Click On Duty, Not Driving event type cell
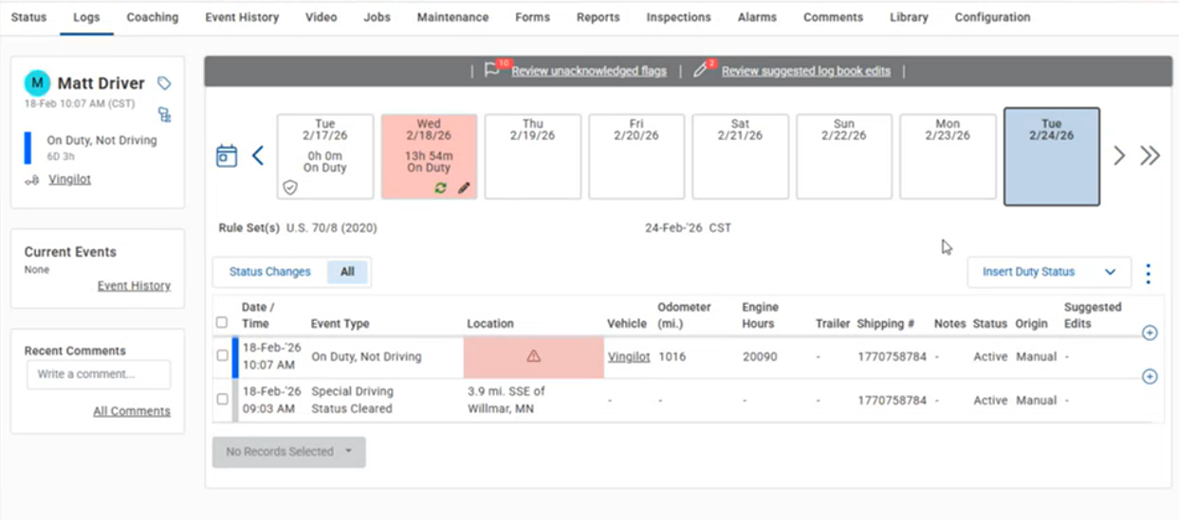Viewport: 1179px width, 520px height. point(366,357)
